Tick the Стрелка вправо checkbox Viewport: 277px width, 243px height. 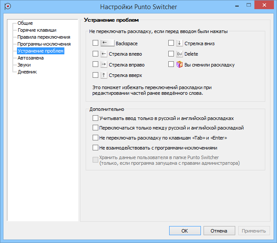tap(95, 64)
